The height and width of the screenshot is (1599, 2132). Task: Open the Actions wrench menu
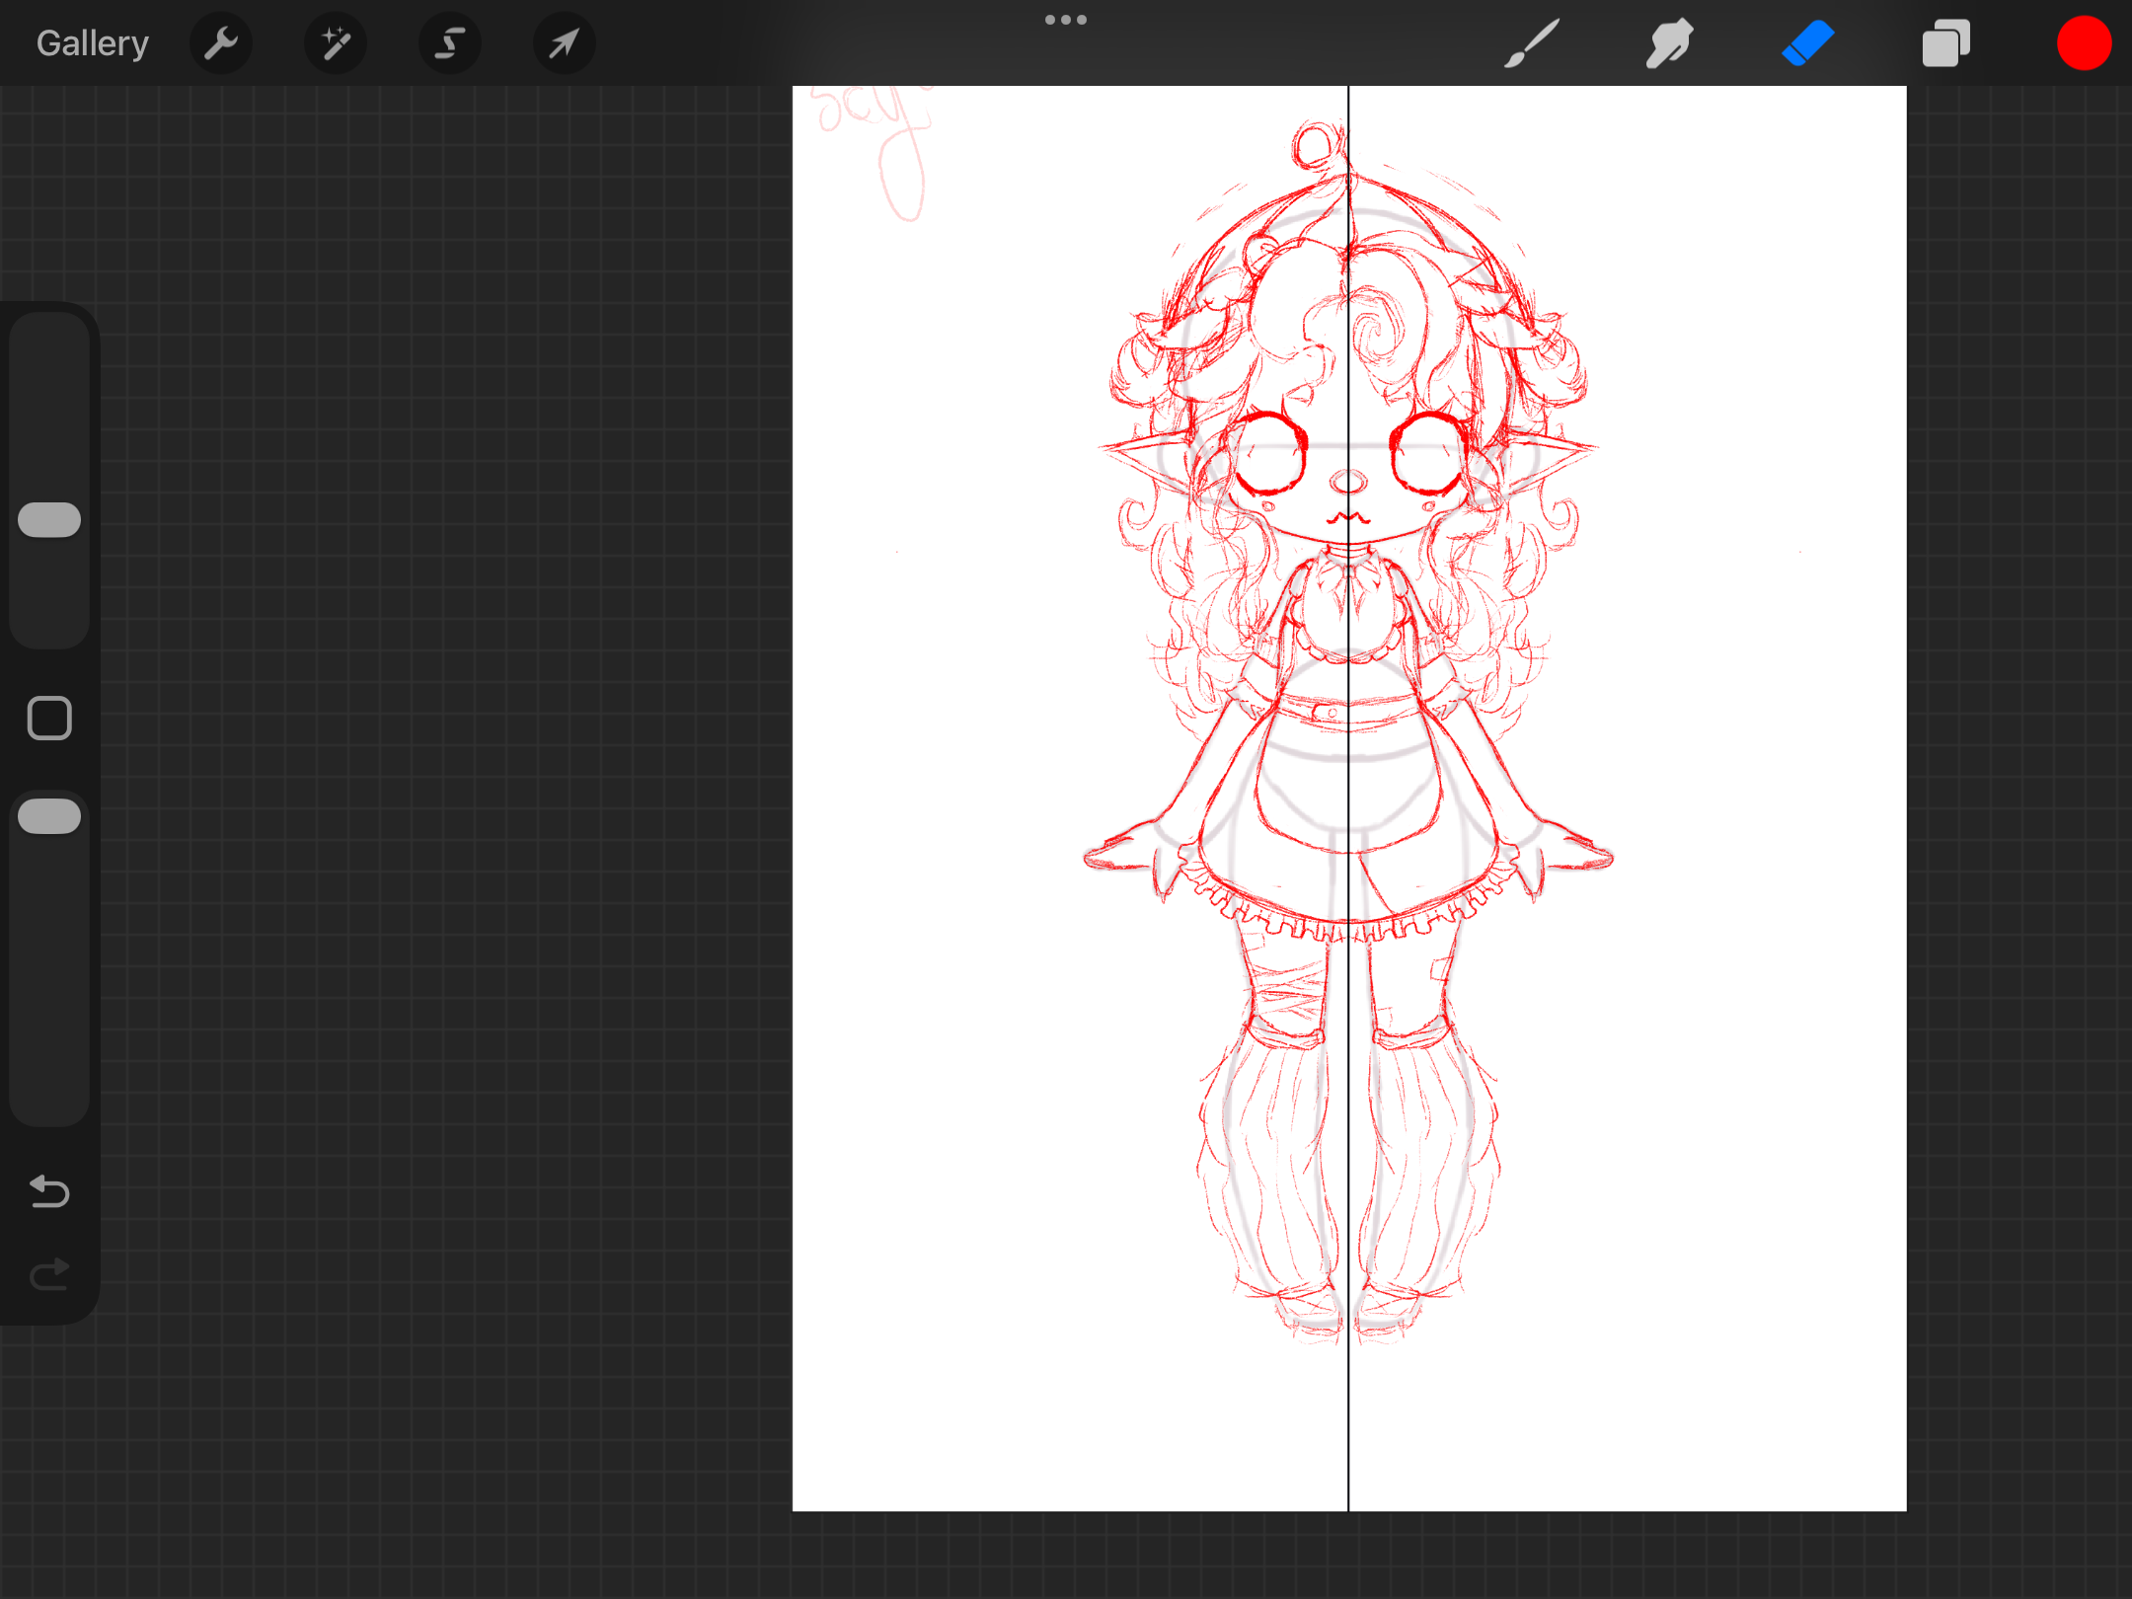coord(220,43)
